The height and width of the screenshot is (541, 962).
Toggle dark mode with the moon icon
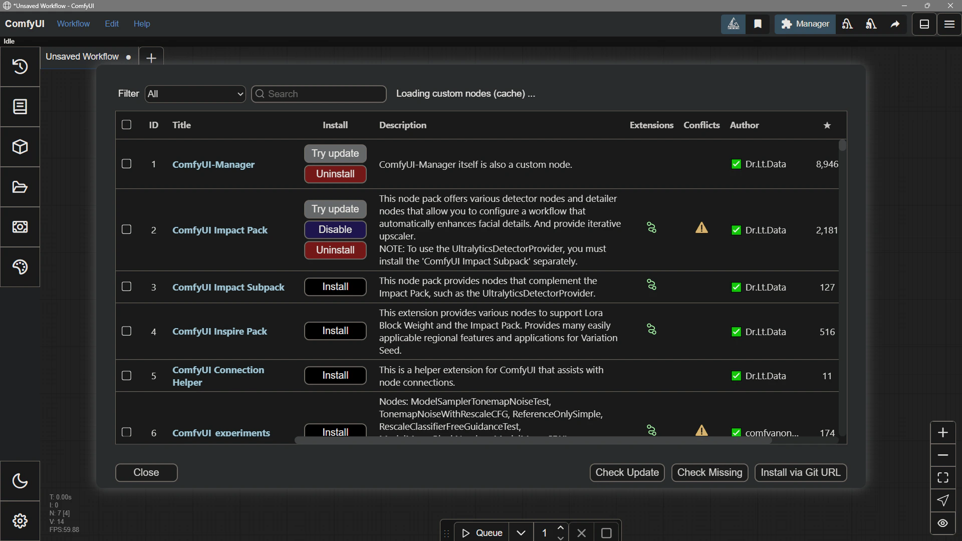tap(20, 481)
